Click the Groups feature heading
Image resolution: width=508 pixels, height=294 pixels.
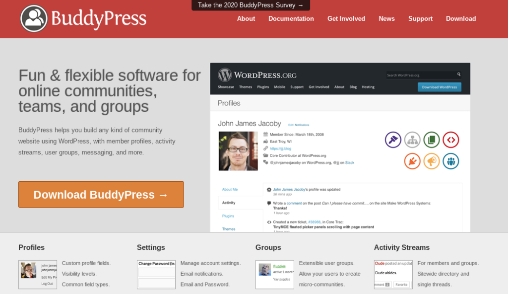[268, 247]
